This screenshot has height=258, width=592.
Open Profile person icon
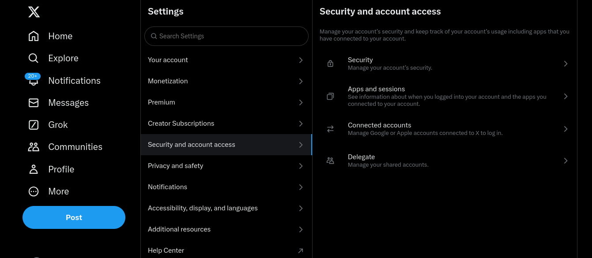click(34, 169)
